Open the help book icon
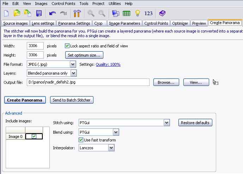The height and width of the screenshot is (174, 243). pyautogui.click(x=163, y=13)
